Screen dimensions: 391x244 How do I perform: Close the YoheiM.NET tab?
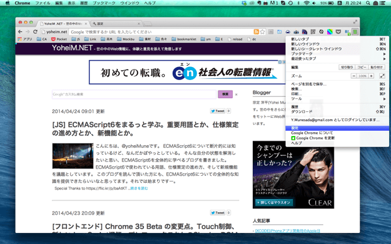coord(86,23)
